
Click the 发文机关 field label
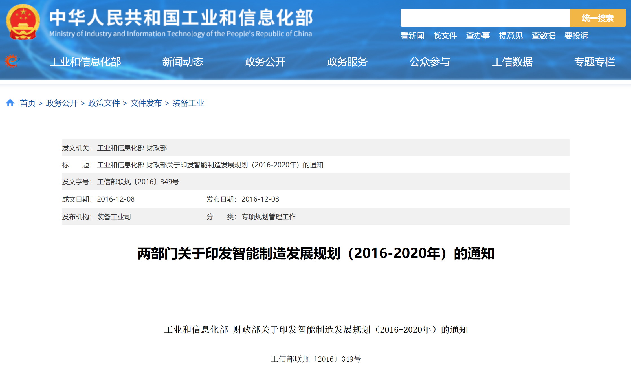[77, 148]
